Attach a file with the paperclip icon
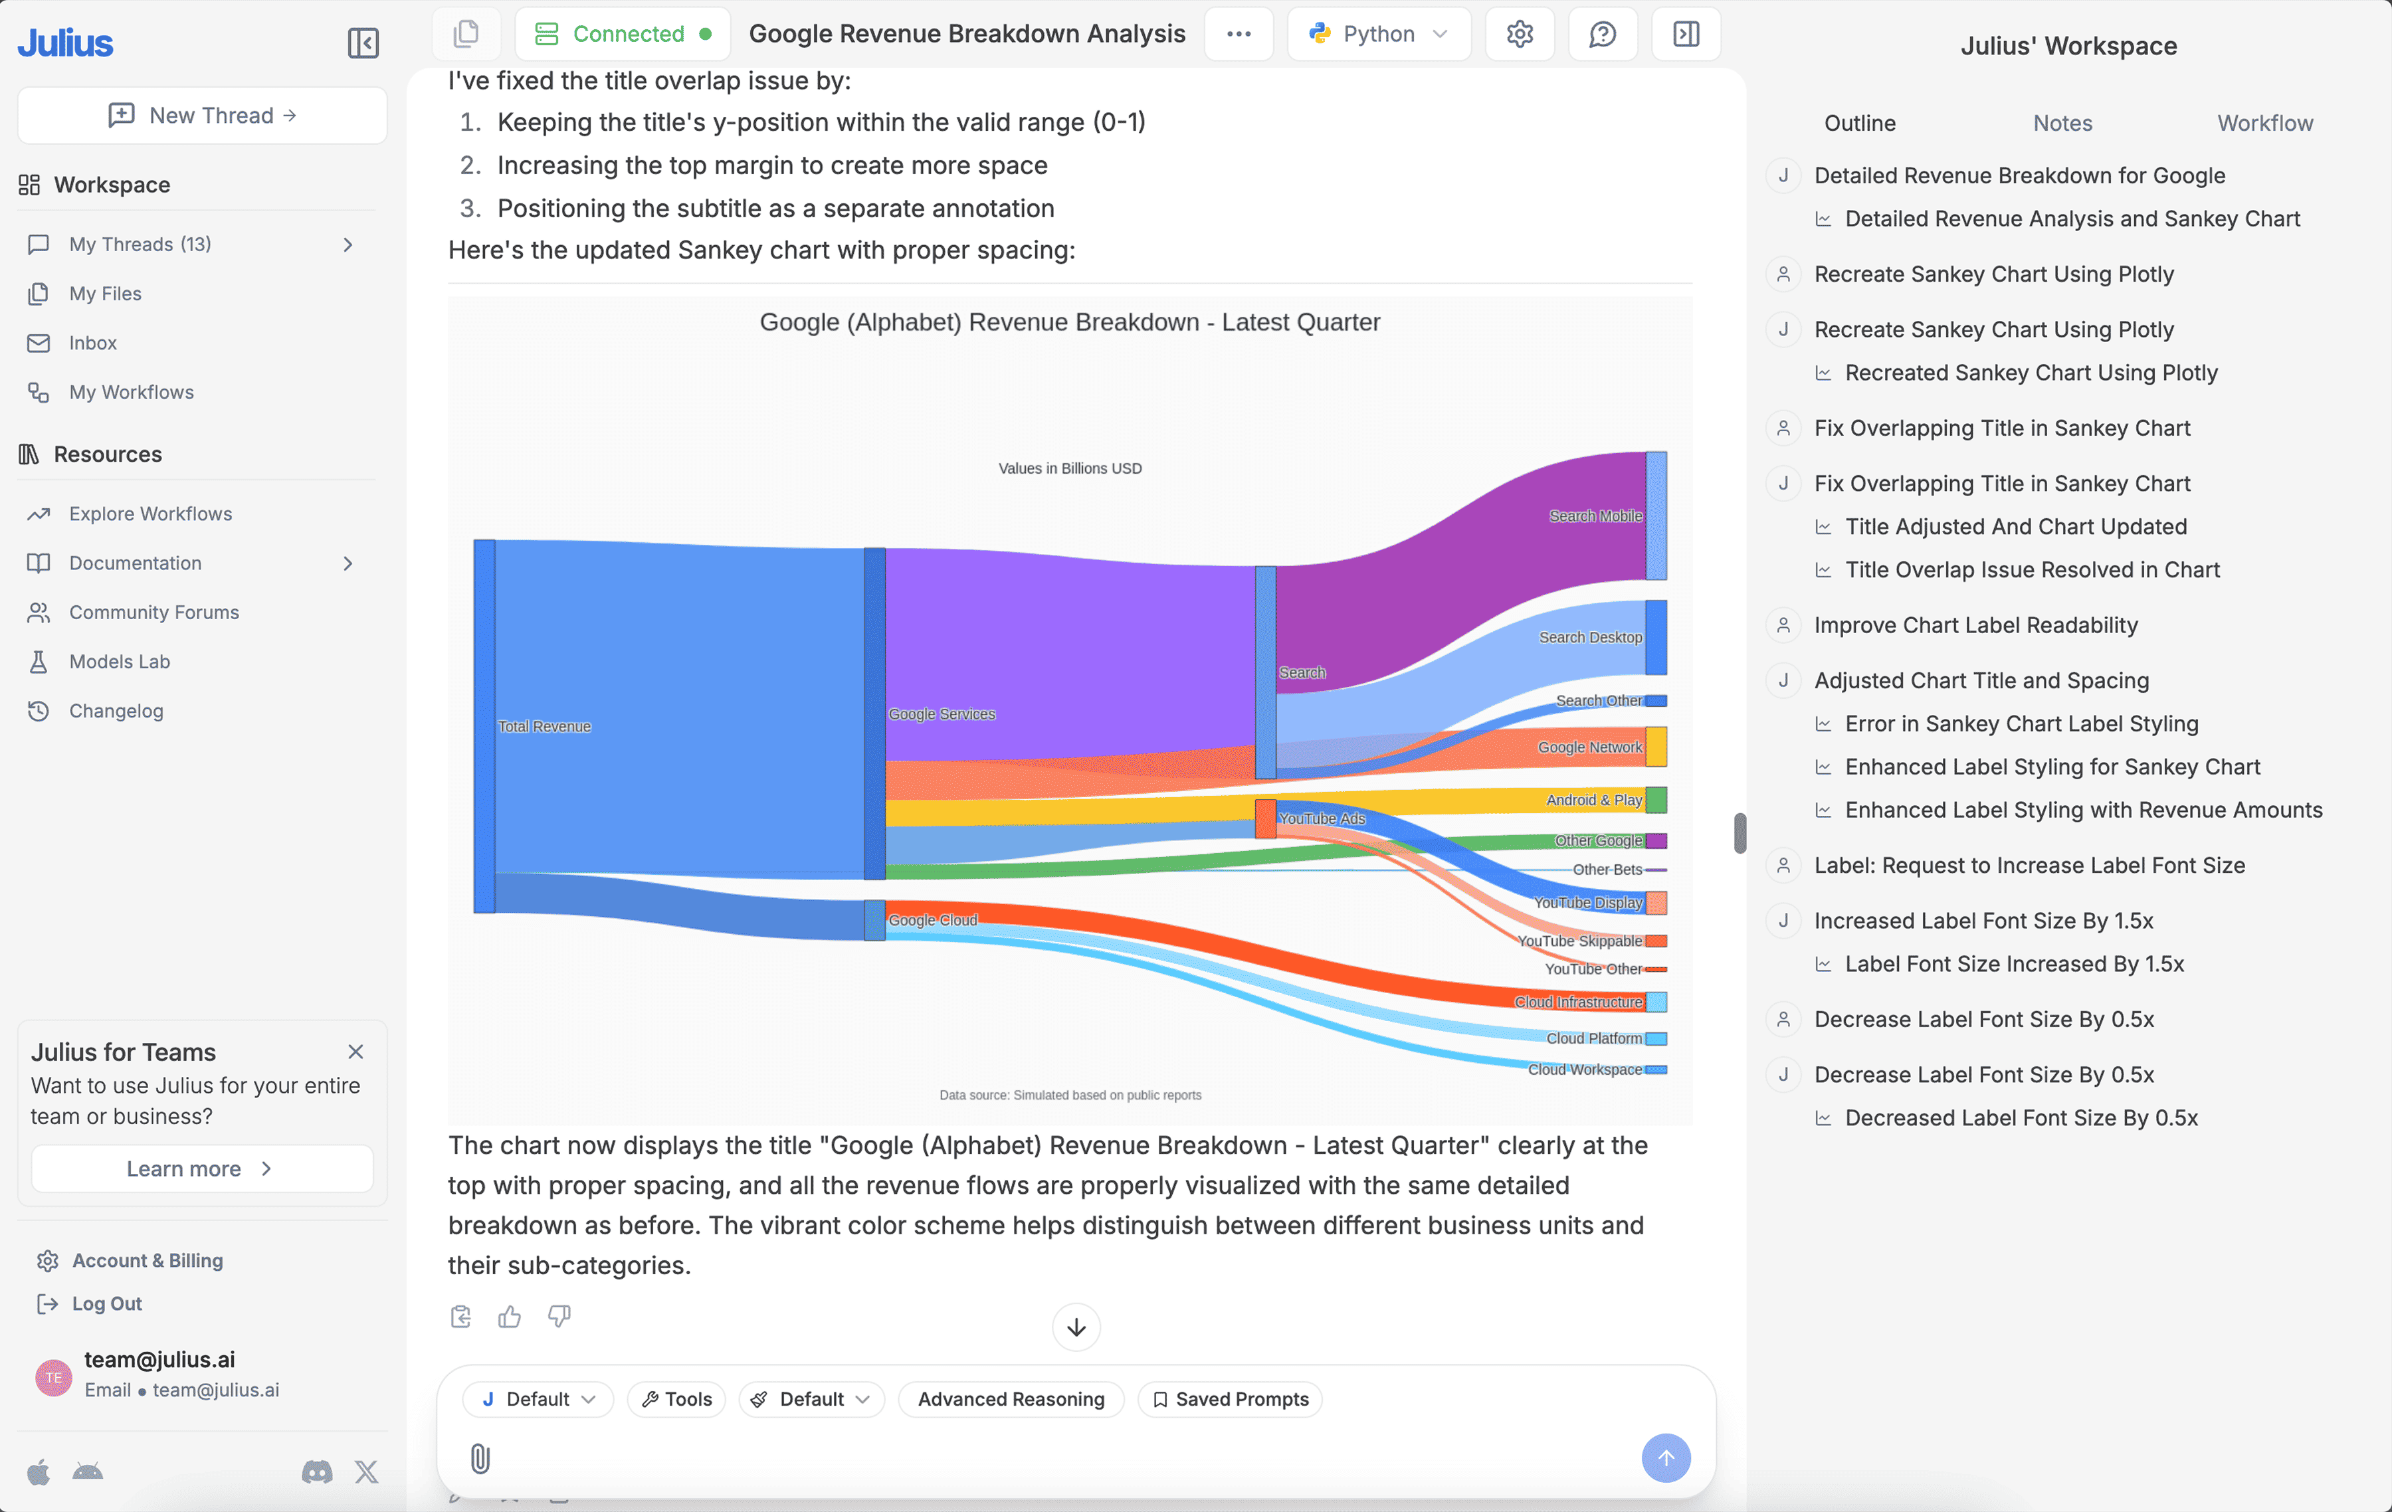This screenshot has height=1512, width=2392. click(x=480, y=1458)
